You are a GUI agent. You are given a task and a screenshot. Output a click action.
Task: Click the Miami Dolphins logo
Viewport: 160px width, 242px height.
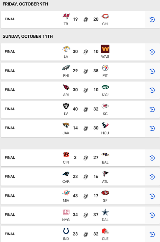tap(66, 193)
